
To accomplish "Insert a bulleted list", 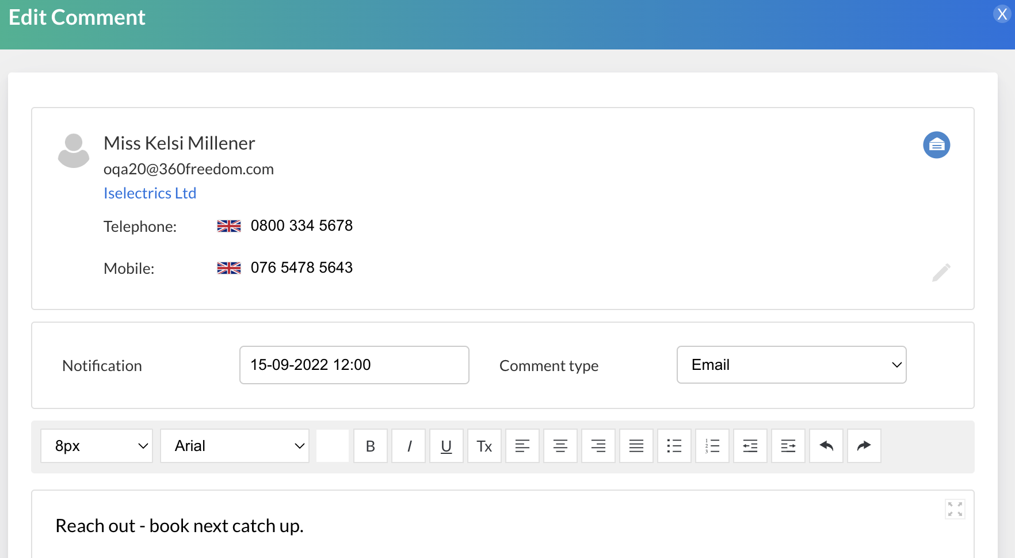I will 674,446.
